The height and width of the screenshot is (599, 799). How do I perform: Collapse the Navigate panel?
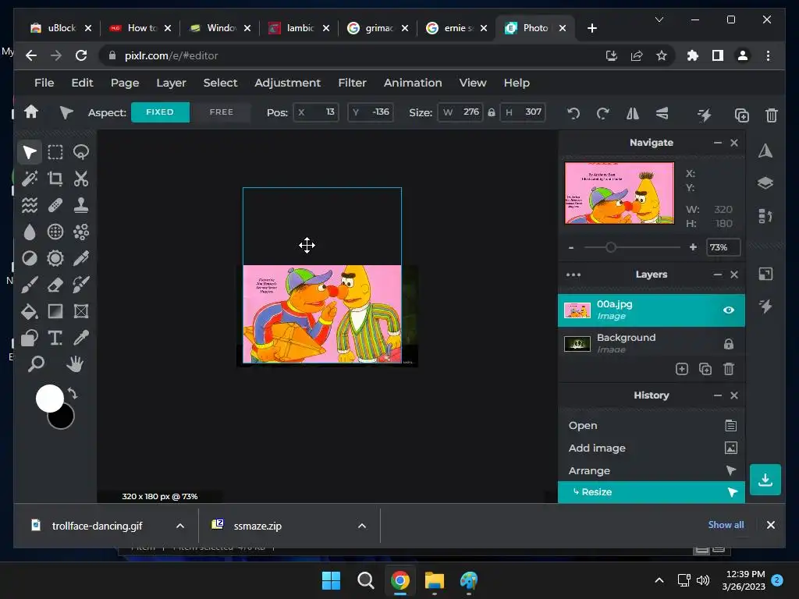[x=718, y=143]
